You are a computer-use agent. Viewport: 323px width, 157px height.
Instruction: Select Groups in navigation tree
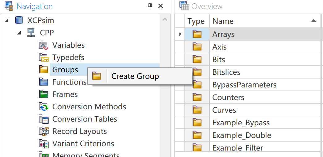click(x=65, y=70)
